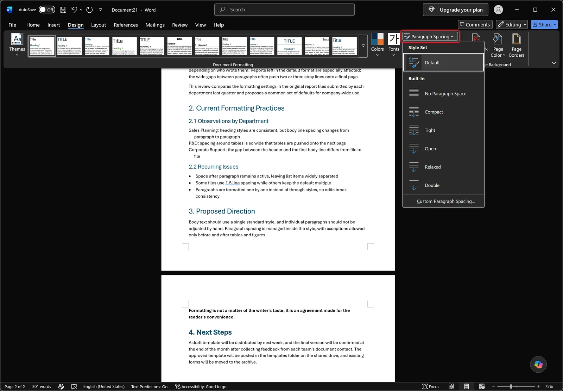Click the Share button
Image resolution: width=563 pixels, height=391 pixels.
click(x=544, y=25)
